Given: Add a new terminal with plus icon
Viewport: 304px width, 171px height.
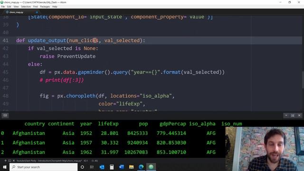Looking at the screenshot, I should (5, 161).
